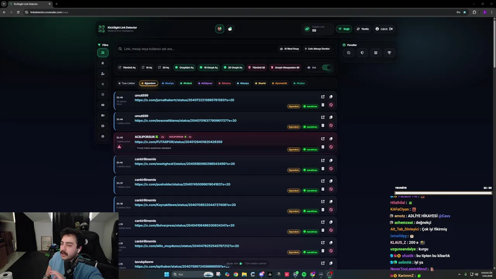Image resolution: width=496 pixels, height=279 pixels.
Task: Click the Bağlı connection status button
Action: [x=344, y=29]
